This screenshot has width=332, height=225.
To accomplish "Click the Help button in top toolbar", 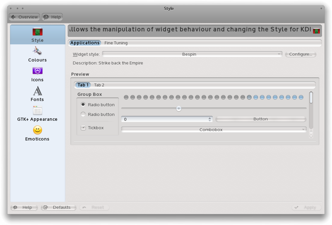I will (52, 17).
